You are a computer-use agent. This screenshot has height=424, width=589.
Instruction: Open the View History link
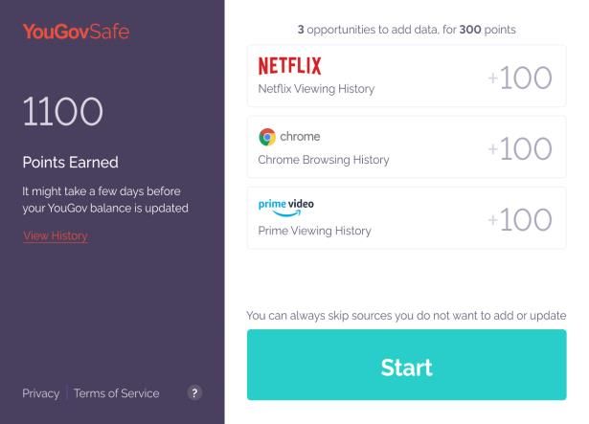[x=55, y=235]
